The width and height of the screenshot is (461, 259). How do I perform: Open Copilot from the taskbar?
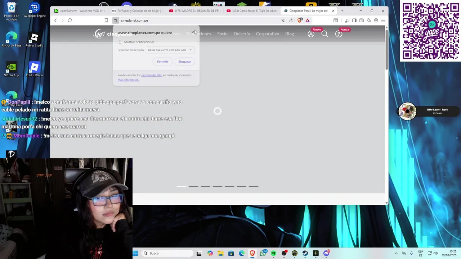tap(210, 253)
